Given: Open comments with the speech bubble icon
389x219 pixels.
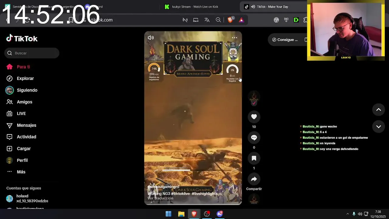Looking at the screenshot, I should click(x=254, y=137).
